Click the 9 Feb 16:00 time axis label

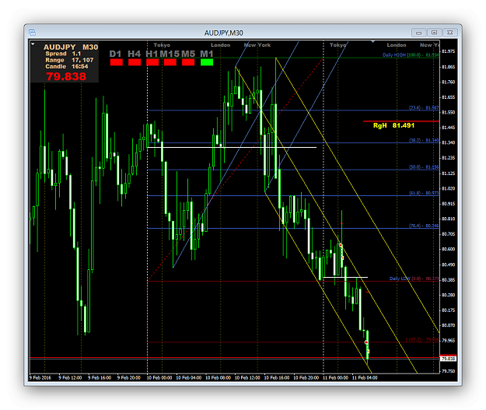tap(100, 378)
